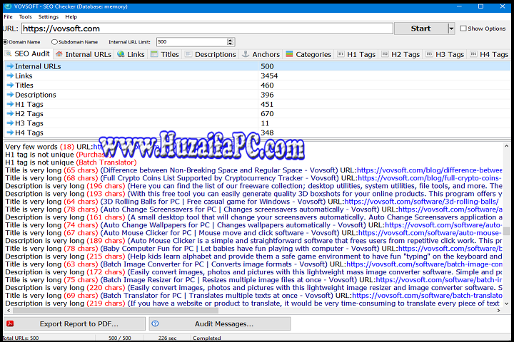
Task: Click the H1 Tags tab icon
Action: coord(341,54)
